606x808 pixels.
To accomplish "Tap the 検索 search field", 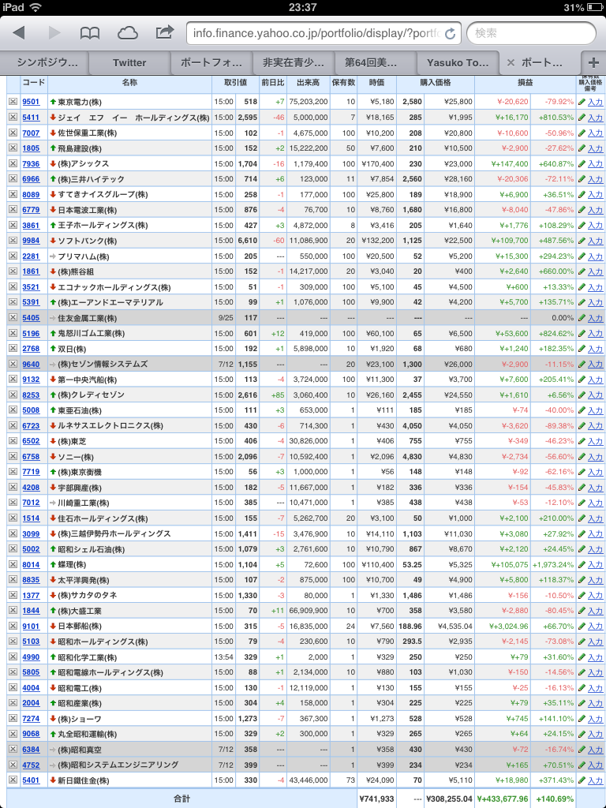I will tap(531, 33).
